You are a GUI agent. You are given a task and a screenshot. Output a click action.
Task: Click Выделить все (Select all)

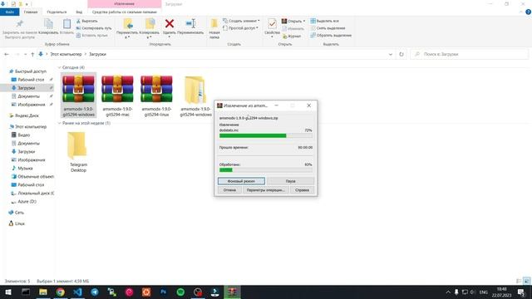pos(324,21)
